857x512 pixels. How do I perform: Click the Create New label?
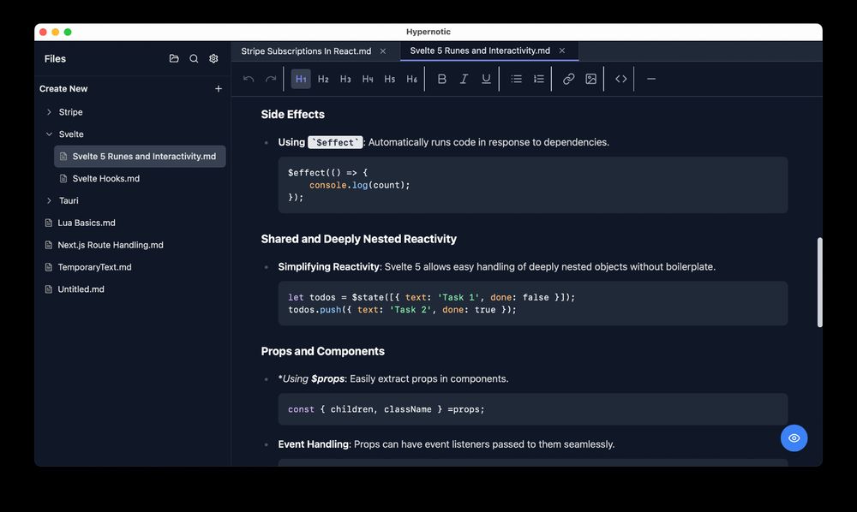[63, 89]
